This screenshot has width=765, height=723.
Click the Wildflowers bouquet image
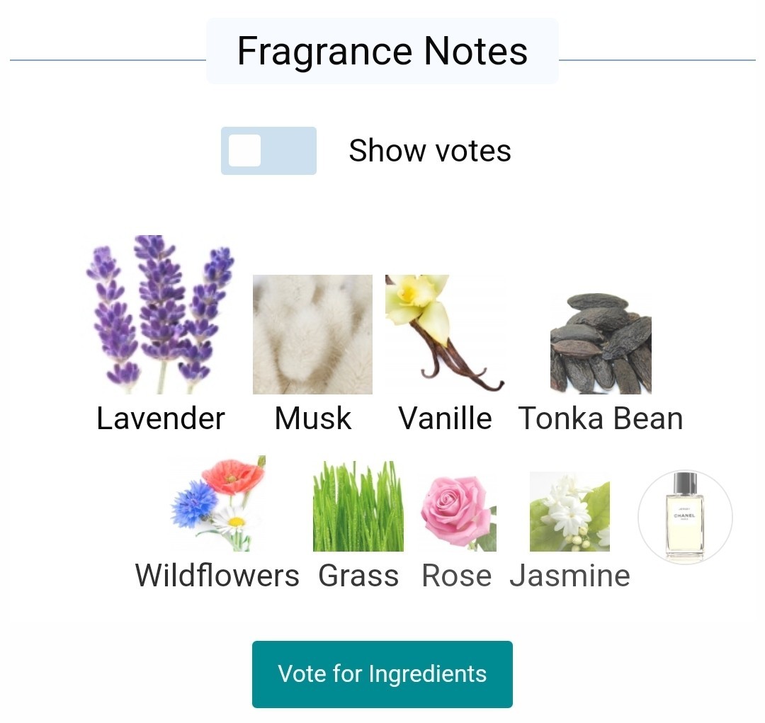(218, 503)
